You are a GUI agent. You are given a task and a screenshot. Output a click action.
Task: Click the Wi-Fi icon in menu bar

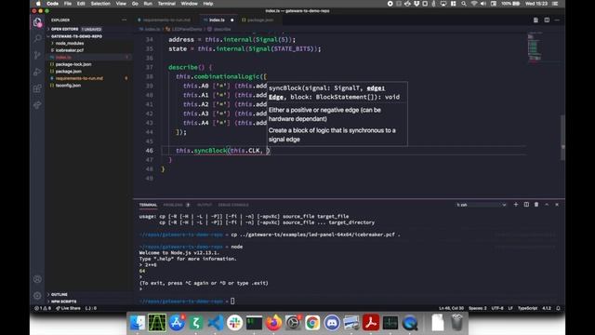[474, 4]
